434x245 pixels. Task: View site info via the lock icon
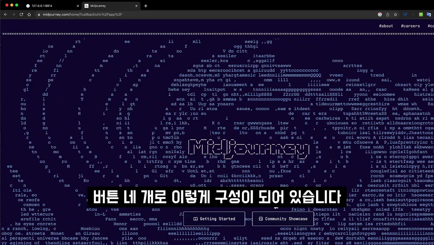click(x=39, y=15)
